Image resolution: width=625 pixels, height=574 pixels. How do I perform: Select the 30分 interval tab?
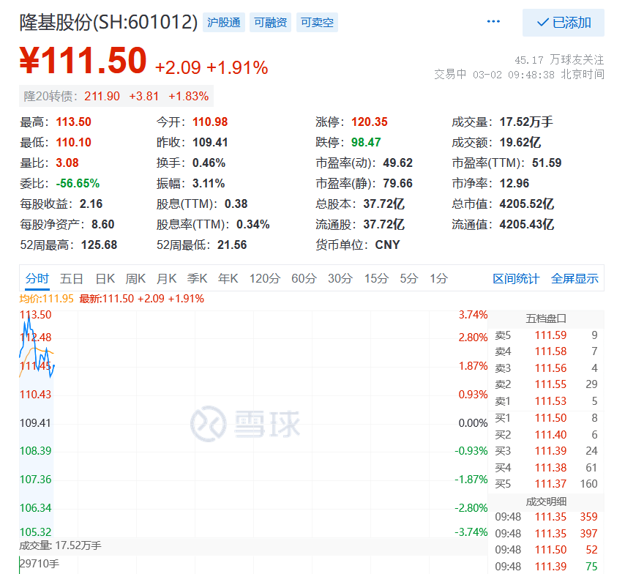tap(340, 278)
